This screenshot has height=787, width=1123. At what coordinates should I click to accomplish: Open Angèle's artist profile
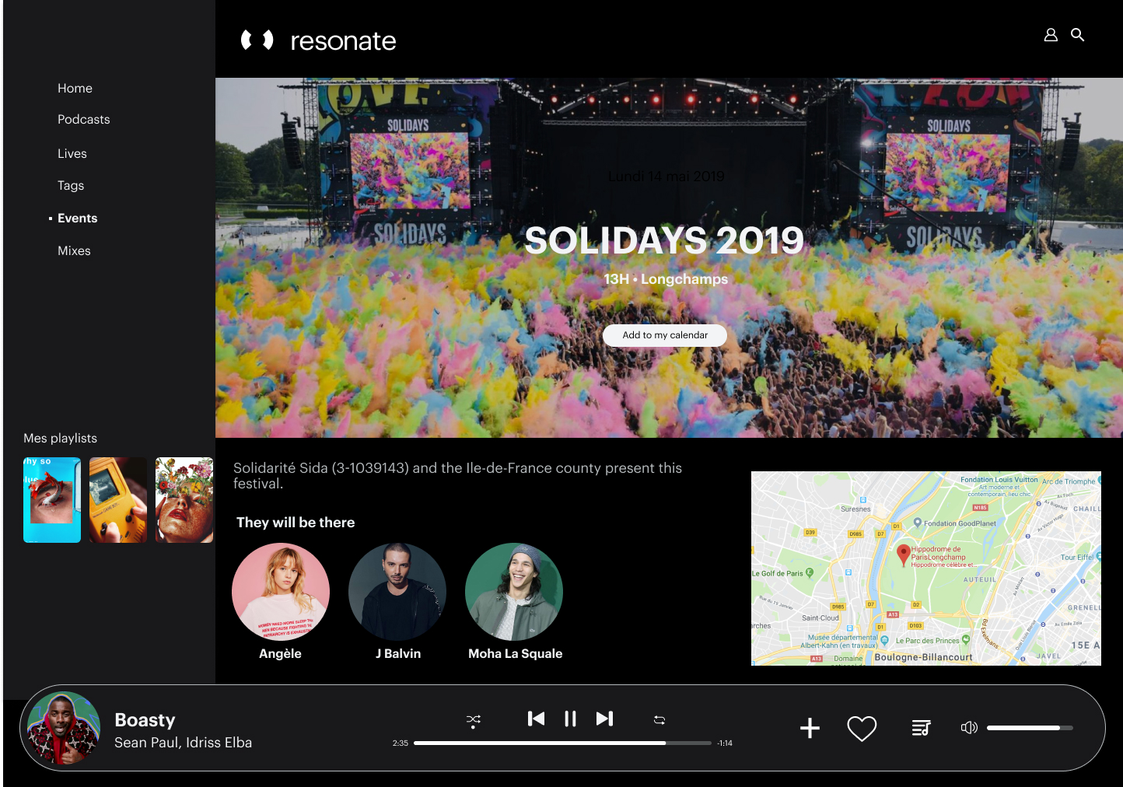(281, 592)
